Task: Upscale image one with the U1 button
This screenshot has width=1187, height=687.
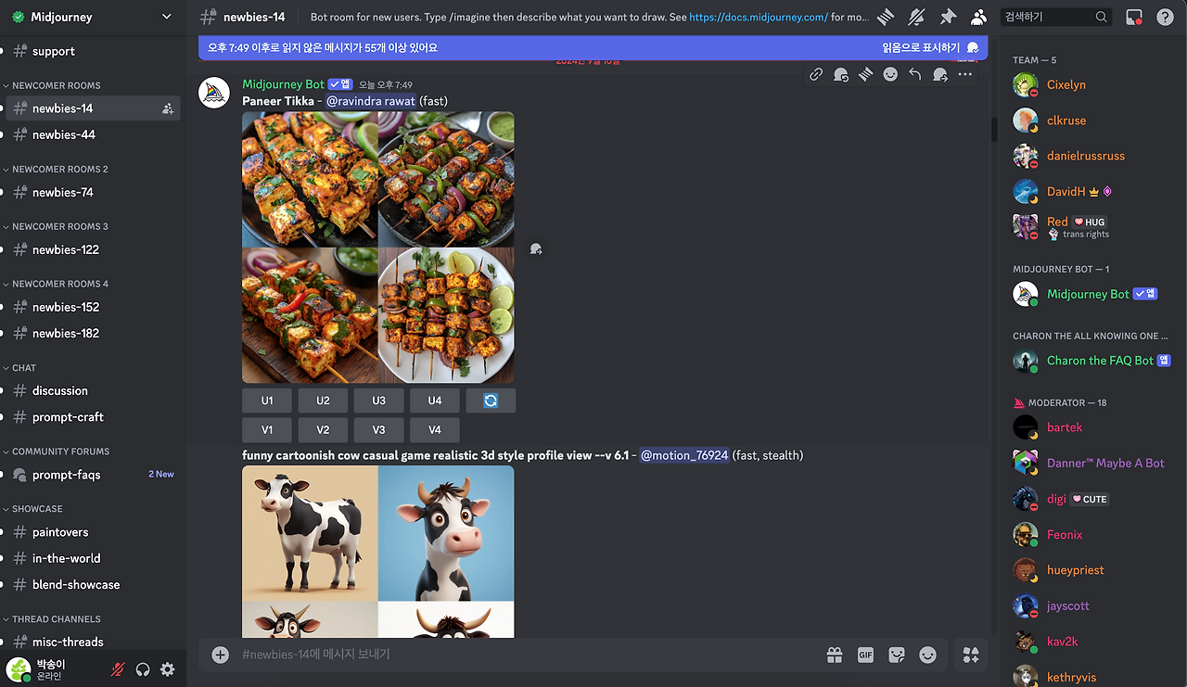Action: tap(266, 401)
